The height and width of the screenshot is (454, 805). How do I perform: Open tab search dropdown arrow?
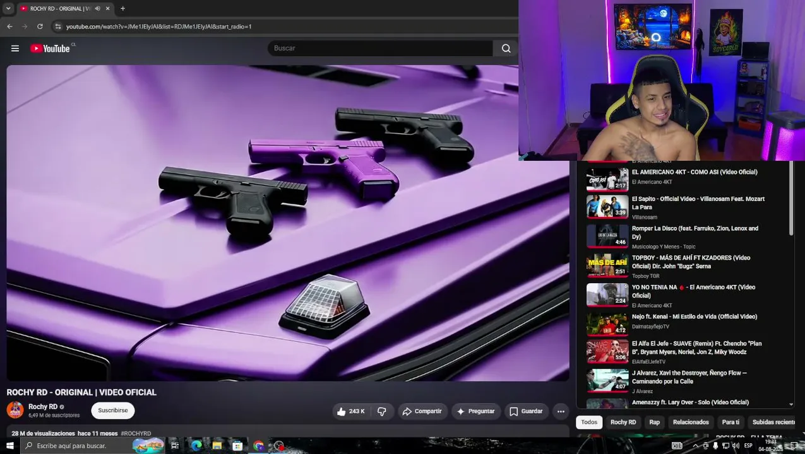[x=8, y=8]
